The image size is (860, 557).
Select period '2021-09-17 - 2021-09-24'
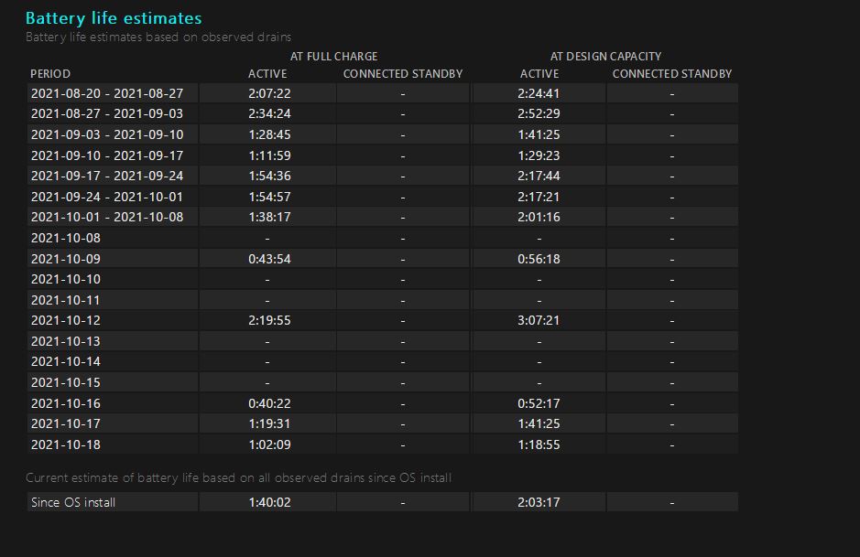[x=107, y=176]
